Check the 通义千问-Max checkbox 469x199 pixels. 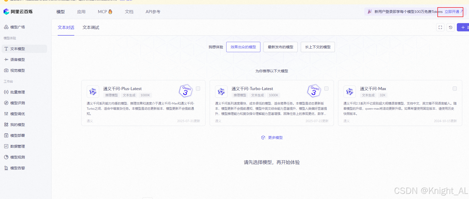pos(455,89)
